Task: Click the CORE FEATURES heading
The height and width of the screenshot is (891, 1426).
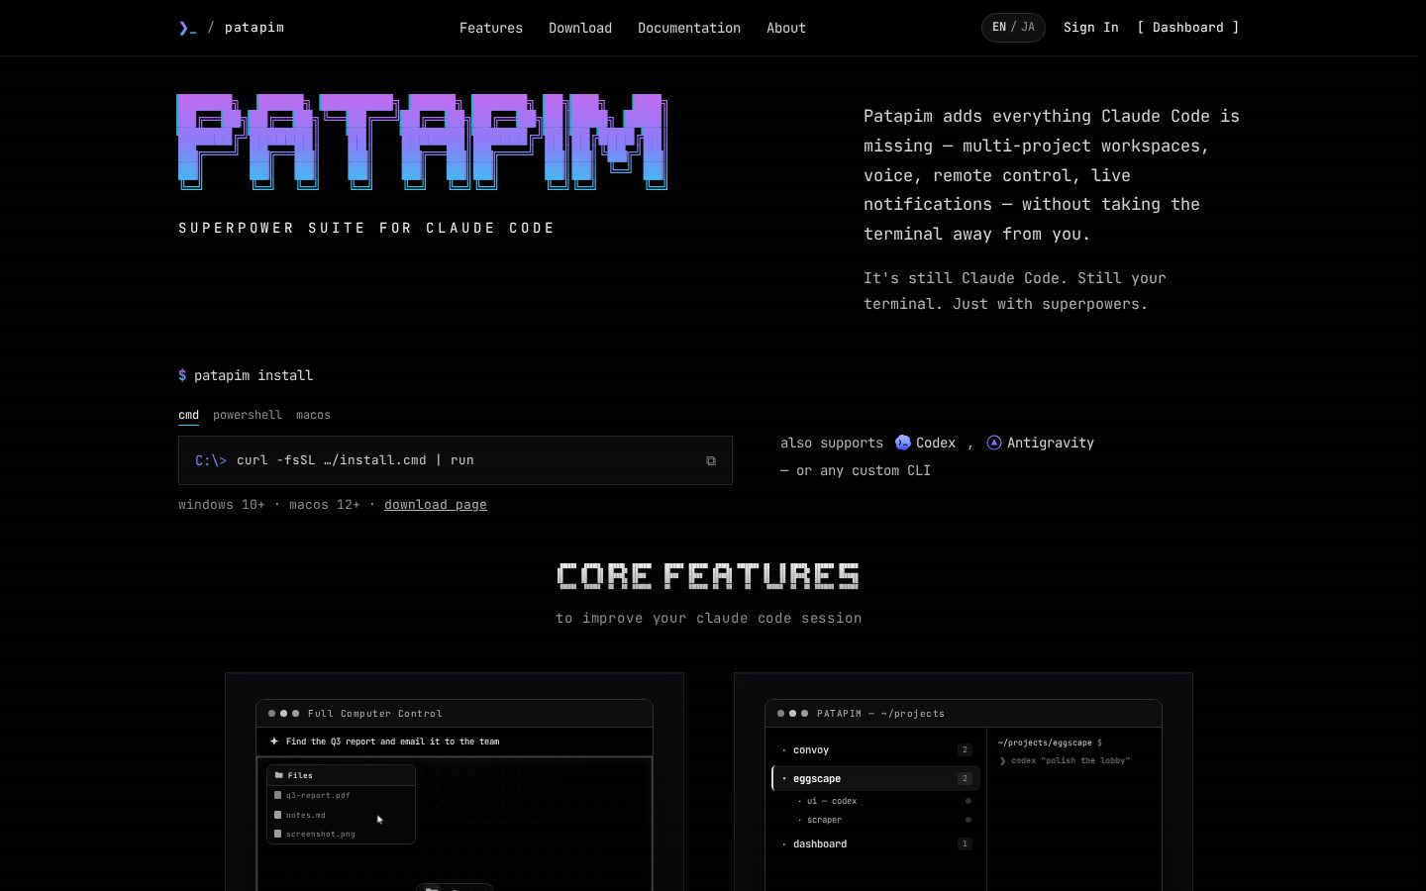Action: 708,576
